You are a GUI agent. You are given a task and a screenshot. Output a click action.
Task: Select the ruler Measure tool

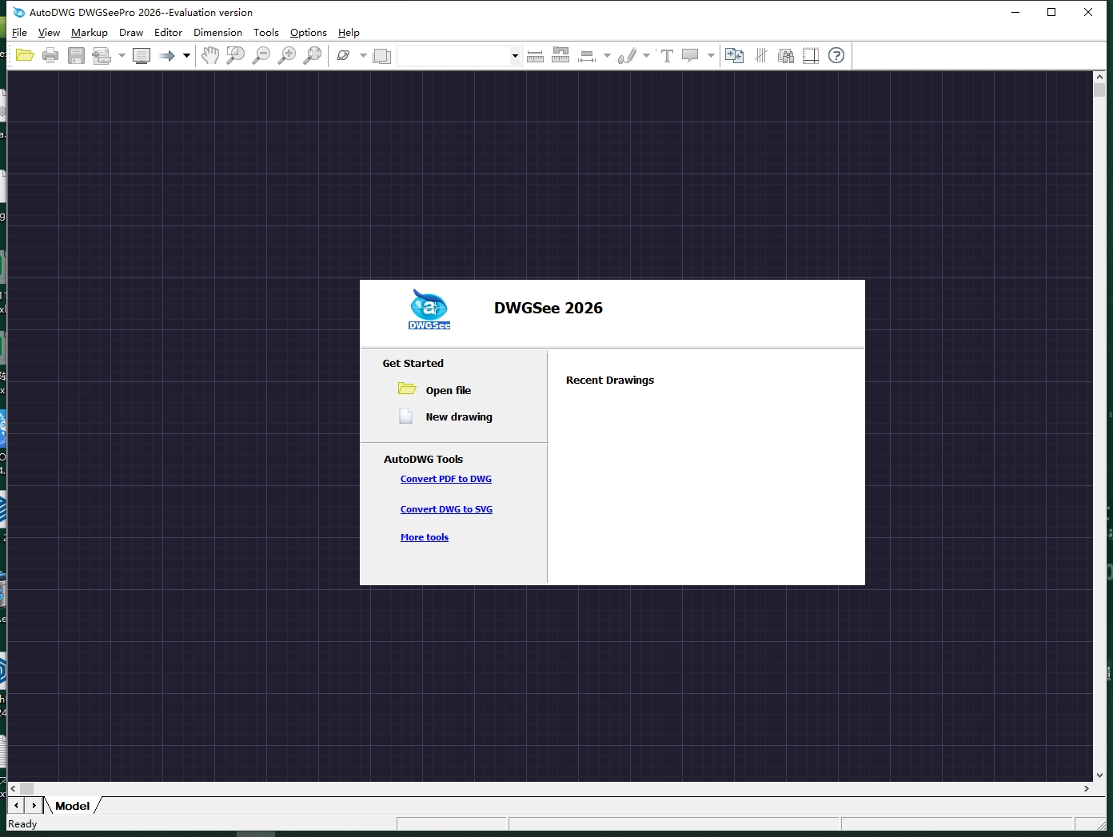(x=535, y=55)
